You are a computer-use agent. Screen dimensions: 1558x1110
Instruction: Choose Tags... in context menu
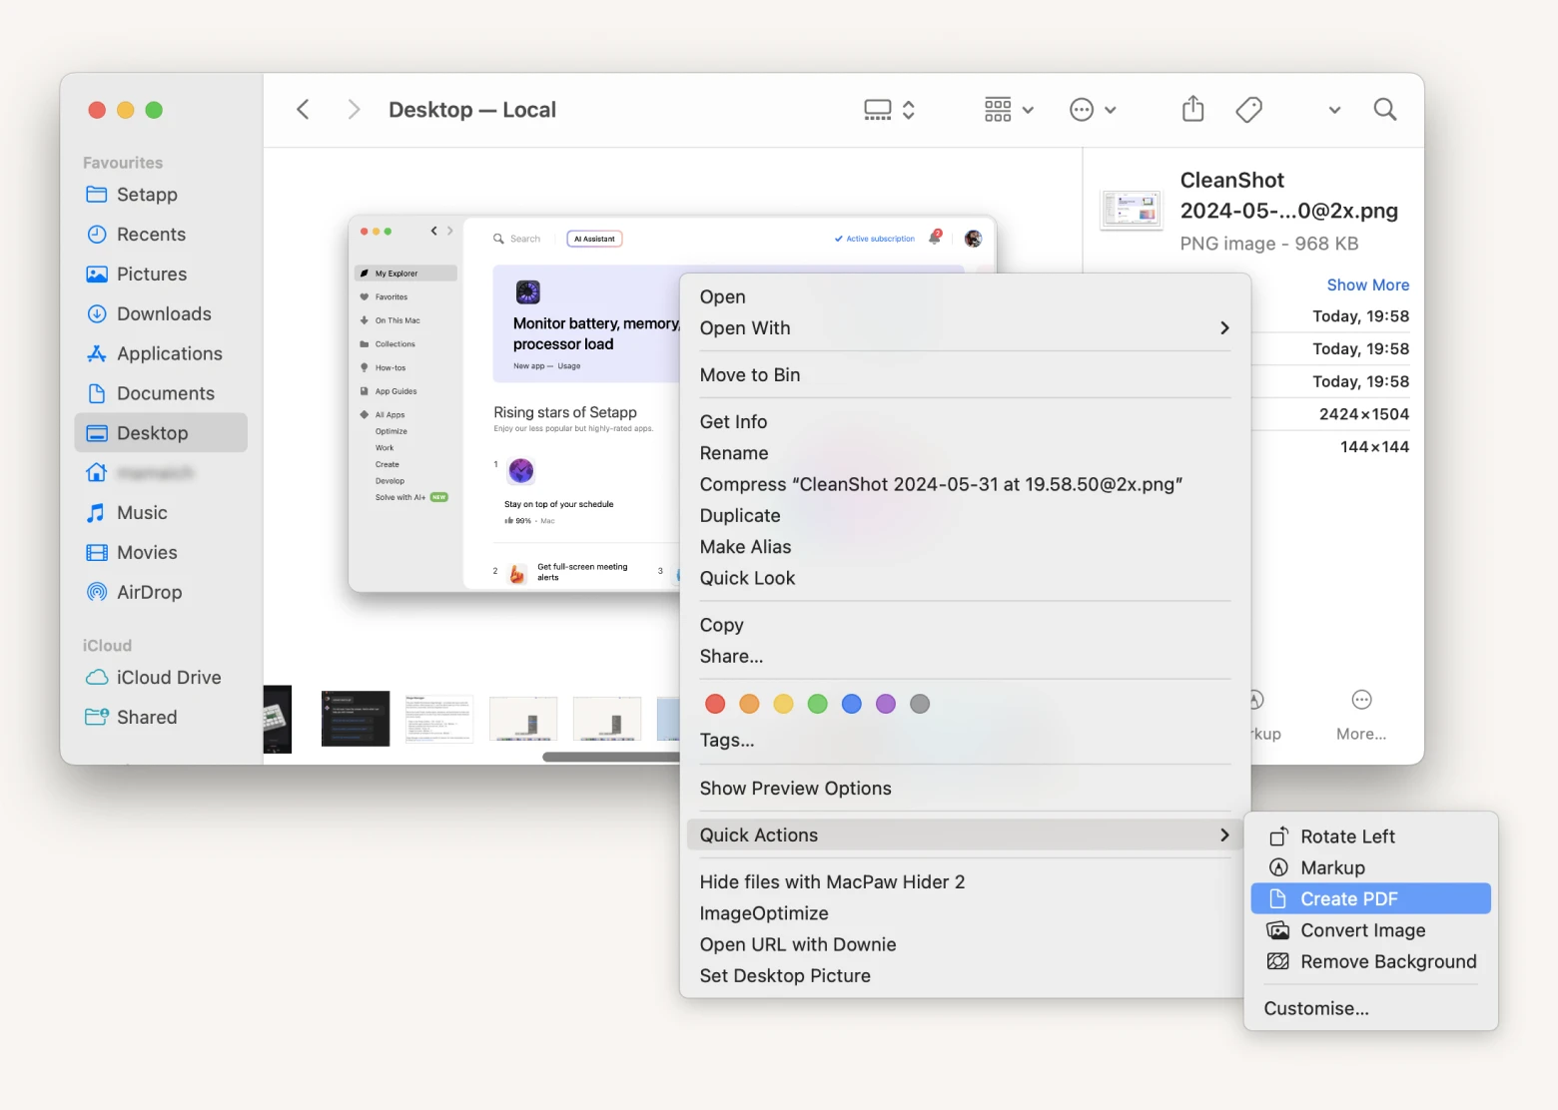(965, 741)
